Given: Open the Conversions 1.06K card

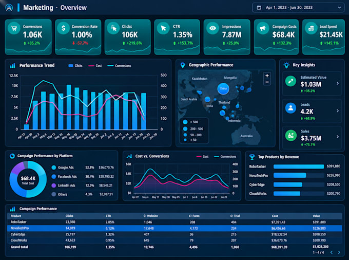Looking at the screenshot, I should pos(28,37).
